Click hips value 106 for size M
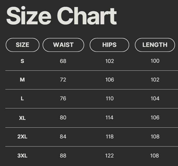This screenshot has width=178, height=166. (x=110, y=80)
